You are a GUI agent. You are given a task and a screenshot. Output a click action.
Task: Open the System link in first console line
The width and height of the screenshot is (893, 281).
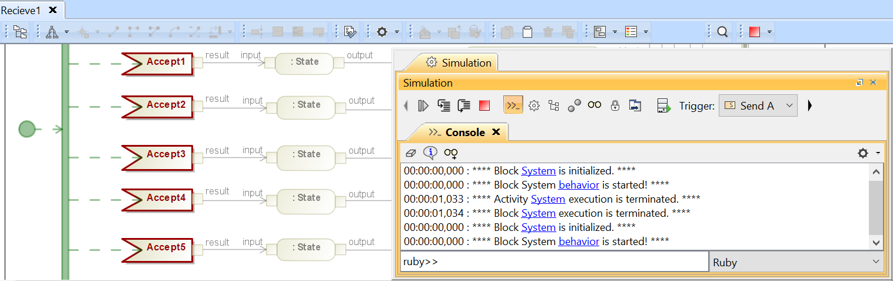[538, 171]
